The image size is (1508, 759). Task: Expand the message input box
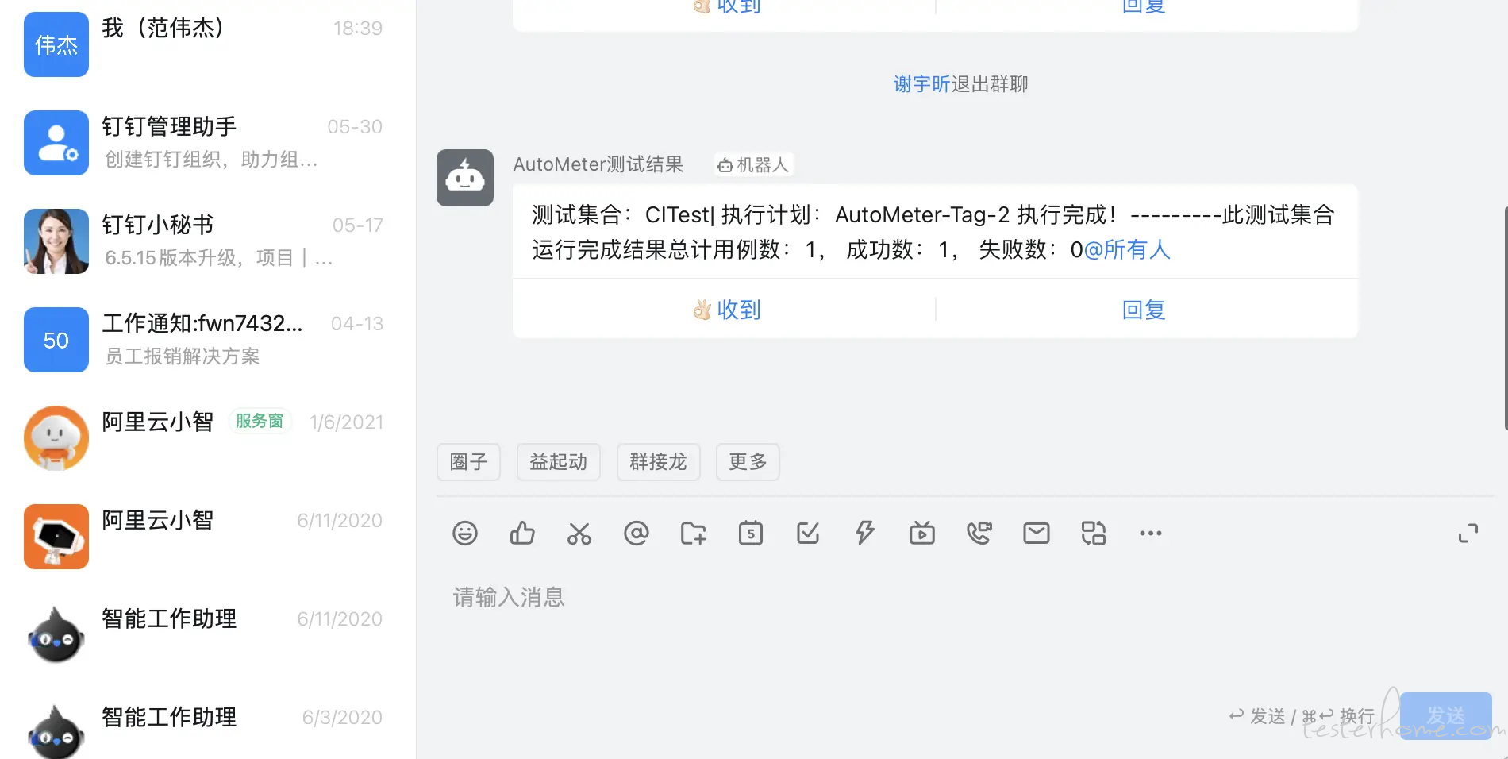point(1468,533)
